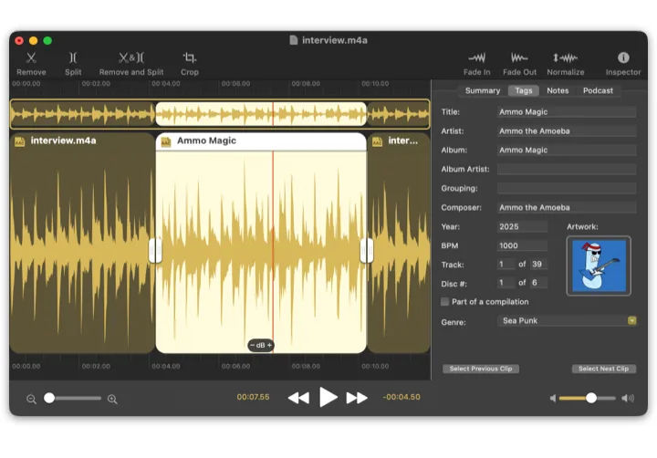Image resolution: width=657 pixels, height=458 pixels.
Task: Switch to the Podcast tab
Action: [598, 90]
